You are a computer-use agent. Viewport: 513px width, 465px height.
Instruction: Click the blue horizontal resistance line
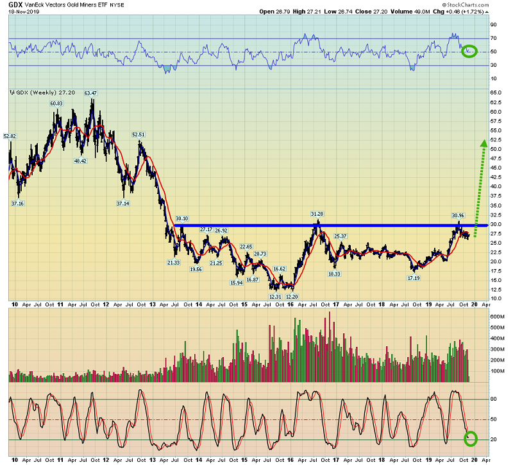tap(321, 225)
